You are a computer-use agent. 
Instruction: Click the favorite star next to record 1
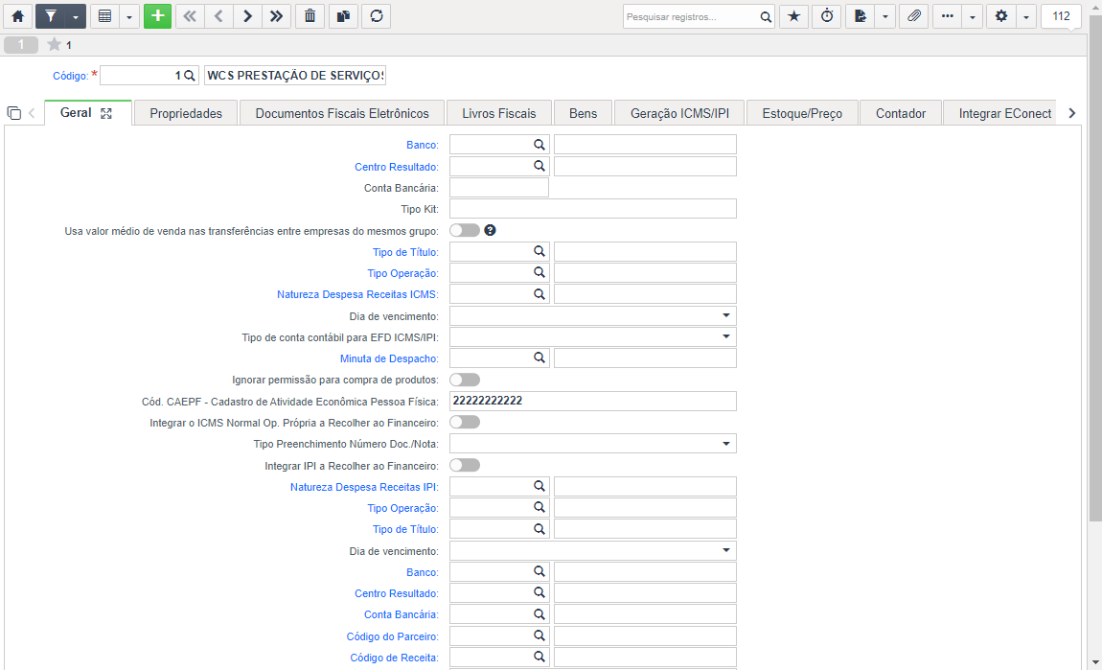click(x=54, y=45)
